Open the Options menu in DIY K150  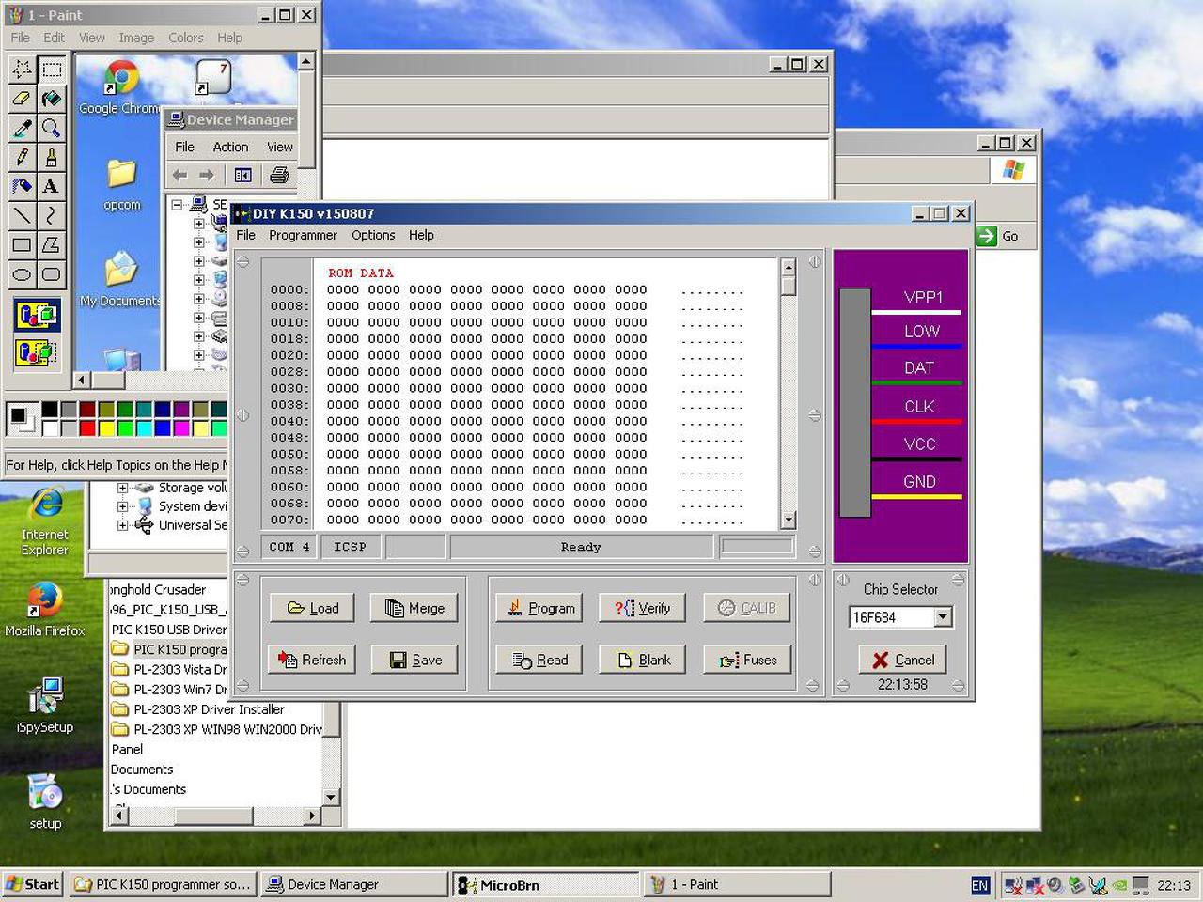pos(373,235)
